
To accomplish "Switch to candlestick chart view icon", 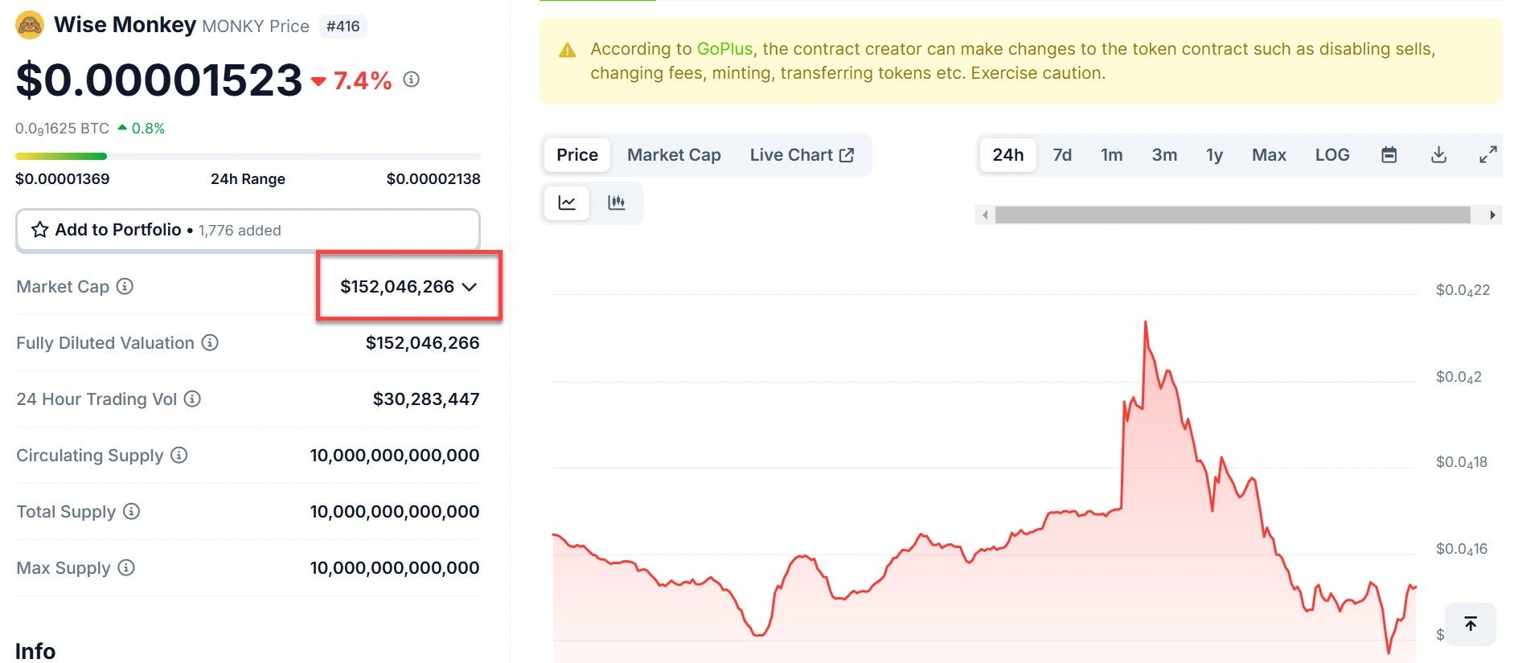I will click(x=617, y=203).
